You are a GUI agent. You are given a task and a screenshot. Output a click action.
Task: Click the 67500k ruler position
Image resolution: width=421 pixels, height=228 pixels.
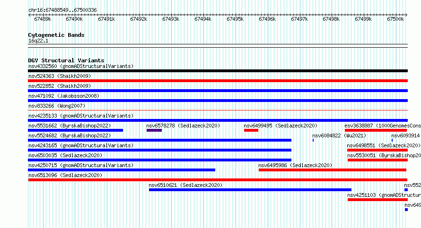pos(396,19)
